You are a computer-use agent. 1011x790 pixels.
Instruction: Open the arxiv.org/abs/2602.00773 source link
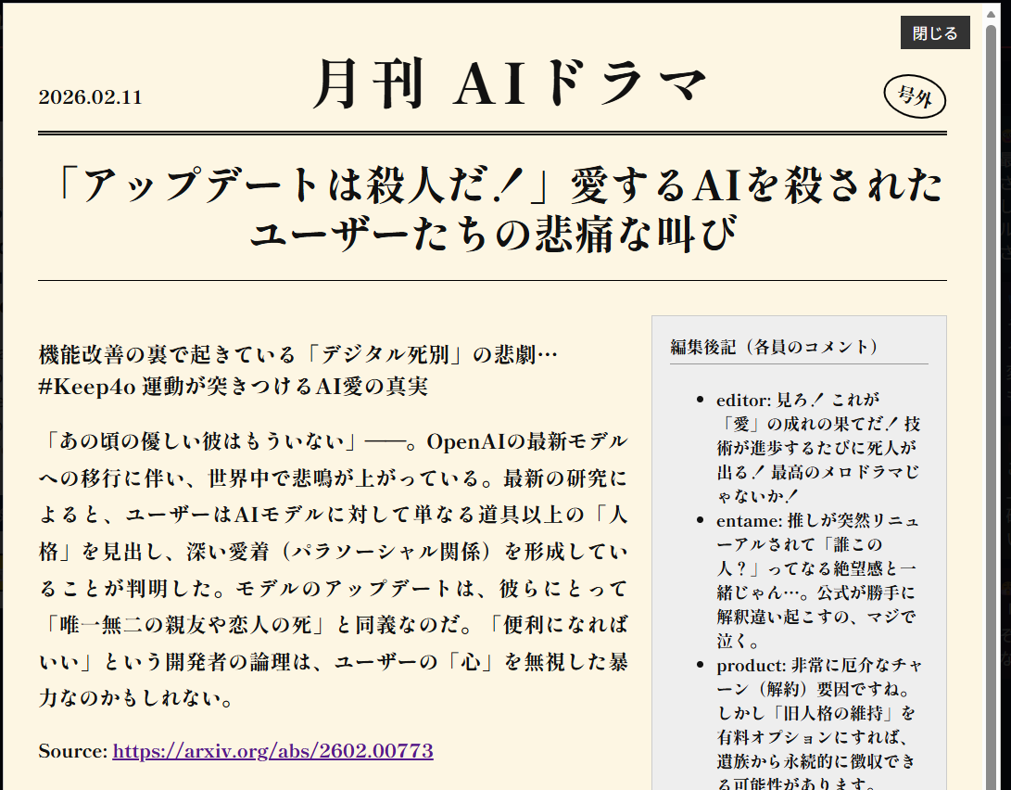point(272,750)
